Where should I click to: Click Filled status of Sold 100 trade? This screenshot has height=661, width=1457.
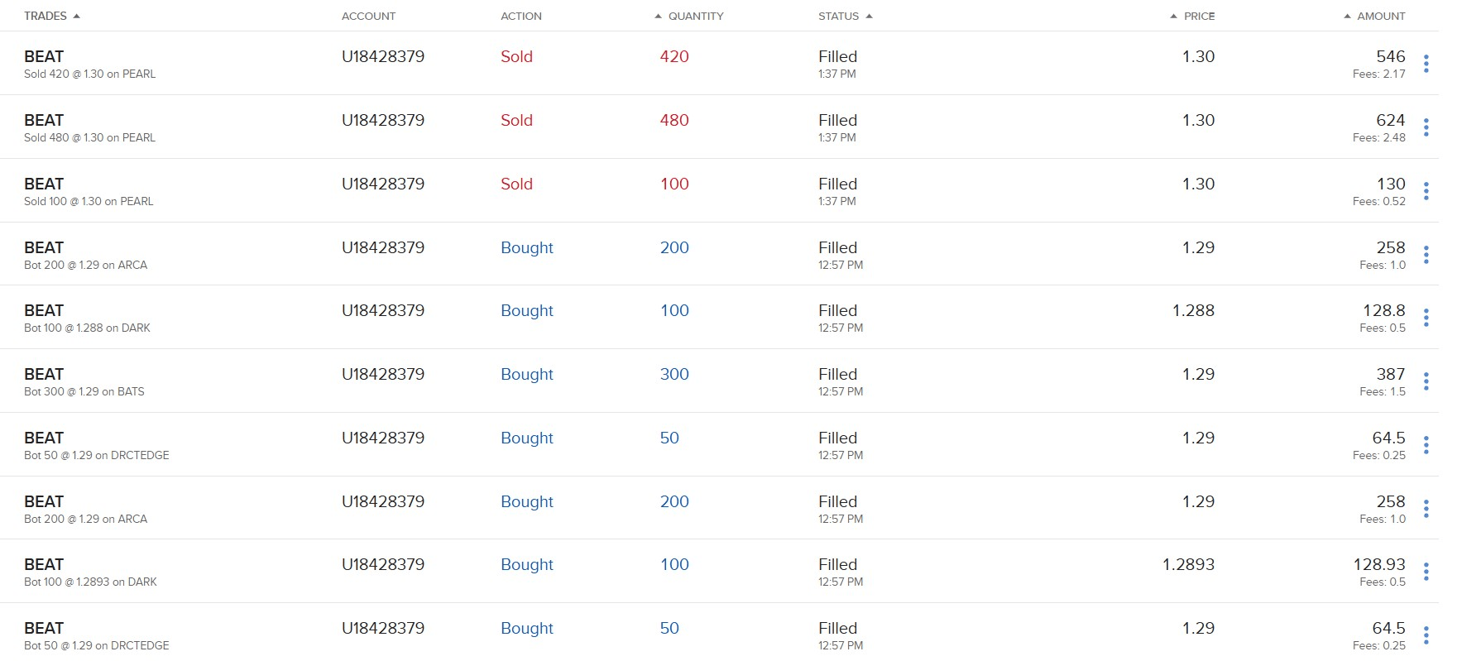click(837, 184)
